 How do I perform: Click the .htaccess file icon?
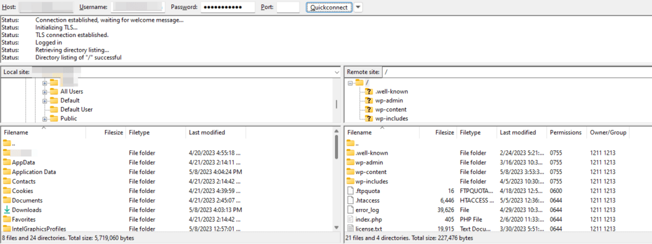click(350, 201)
